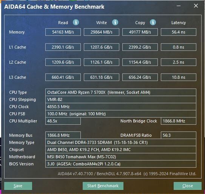205x194 pixels.
Task: Click North Bridge Clock value 1866.8 MHz
Action: 179,121
